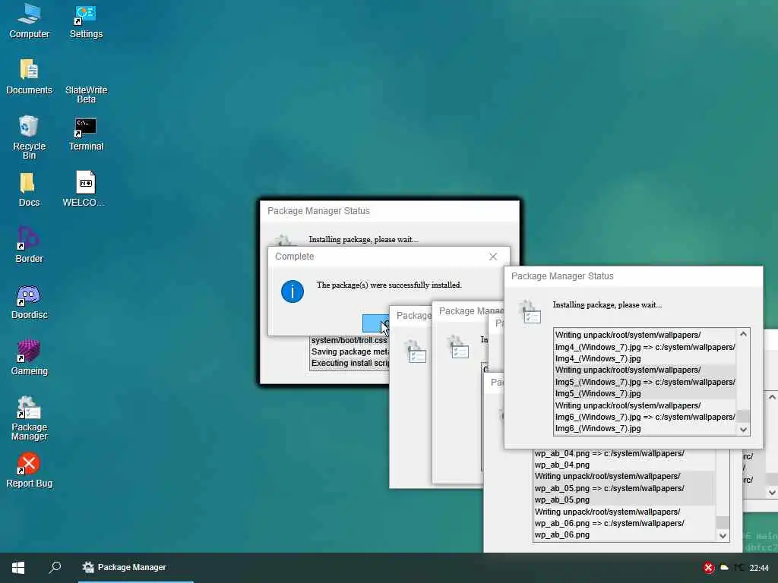Launch Package Manager from the desktop
Screen dimensions: 778x583
(30, 418)
